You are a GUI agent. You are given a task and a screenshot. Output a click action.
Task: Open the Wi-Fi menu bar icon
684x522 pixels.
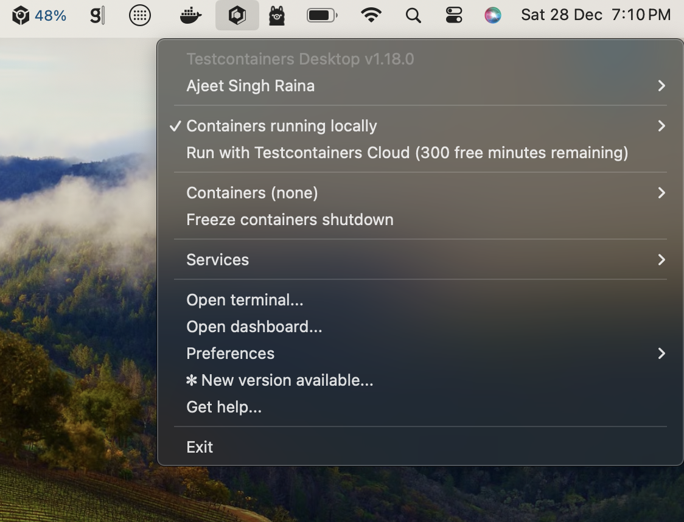371,16
